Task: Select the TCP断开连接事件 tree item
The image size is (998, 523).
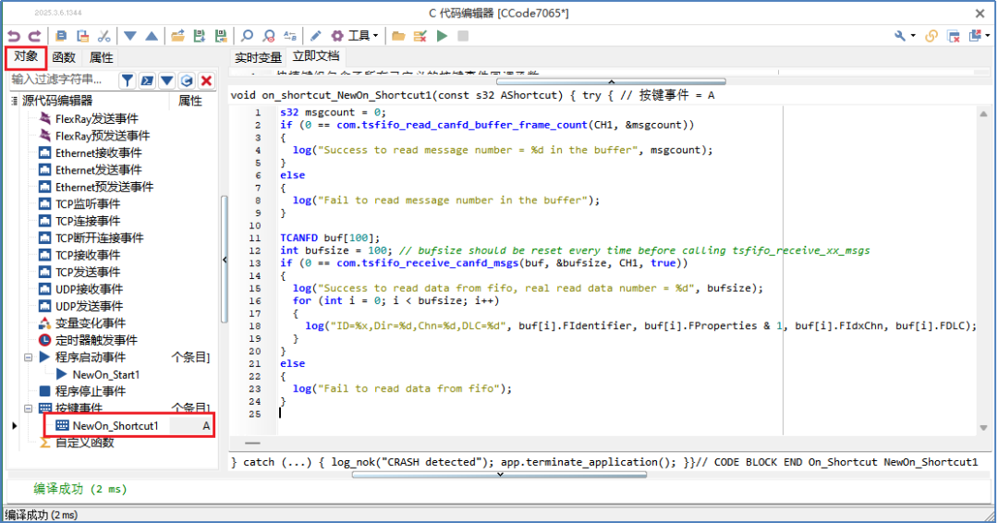Action: [99, 238]
